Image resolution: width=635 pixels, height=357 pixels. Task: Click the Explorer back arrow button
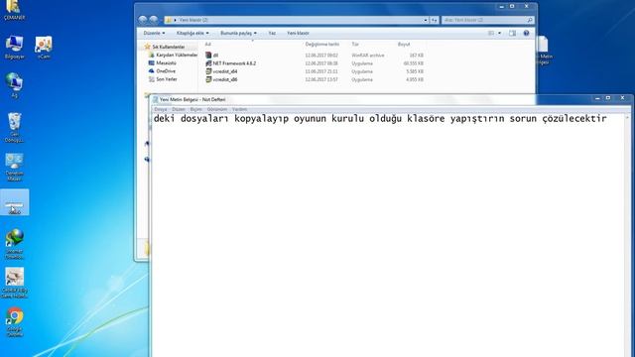[143, 20]
